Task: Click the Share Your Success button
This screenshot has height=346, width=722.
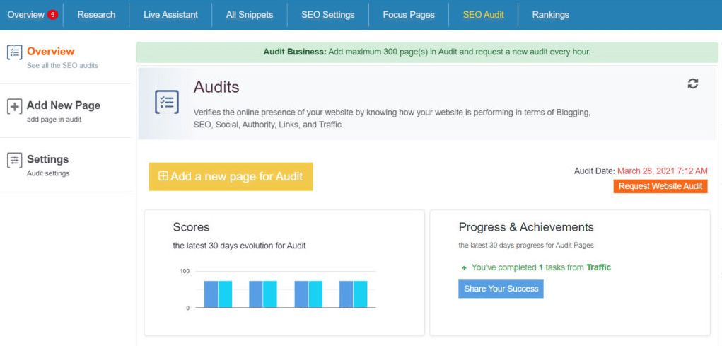Action: coord(501,289)
